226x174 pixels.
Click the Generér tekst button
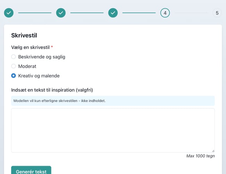pyautogui.click(x=31, y=170)
